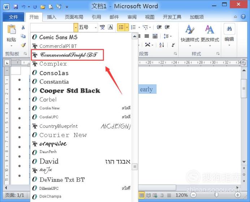Open the paragraph 段落 dialog launcher
250x202 pixels.
(x=175, y=54)
